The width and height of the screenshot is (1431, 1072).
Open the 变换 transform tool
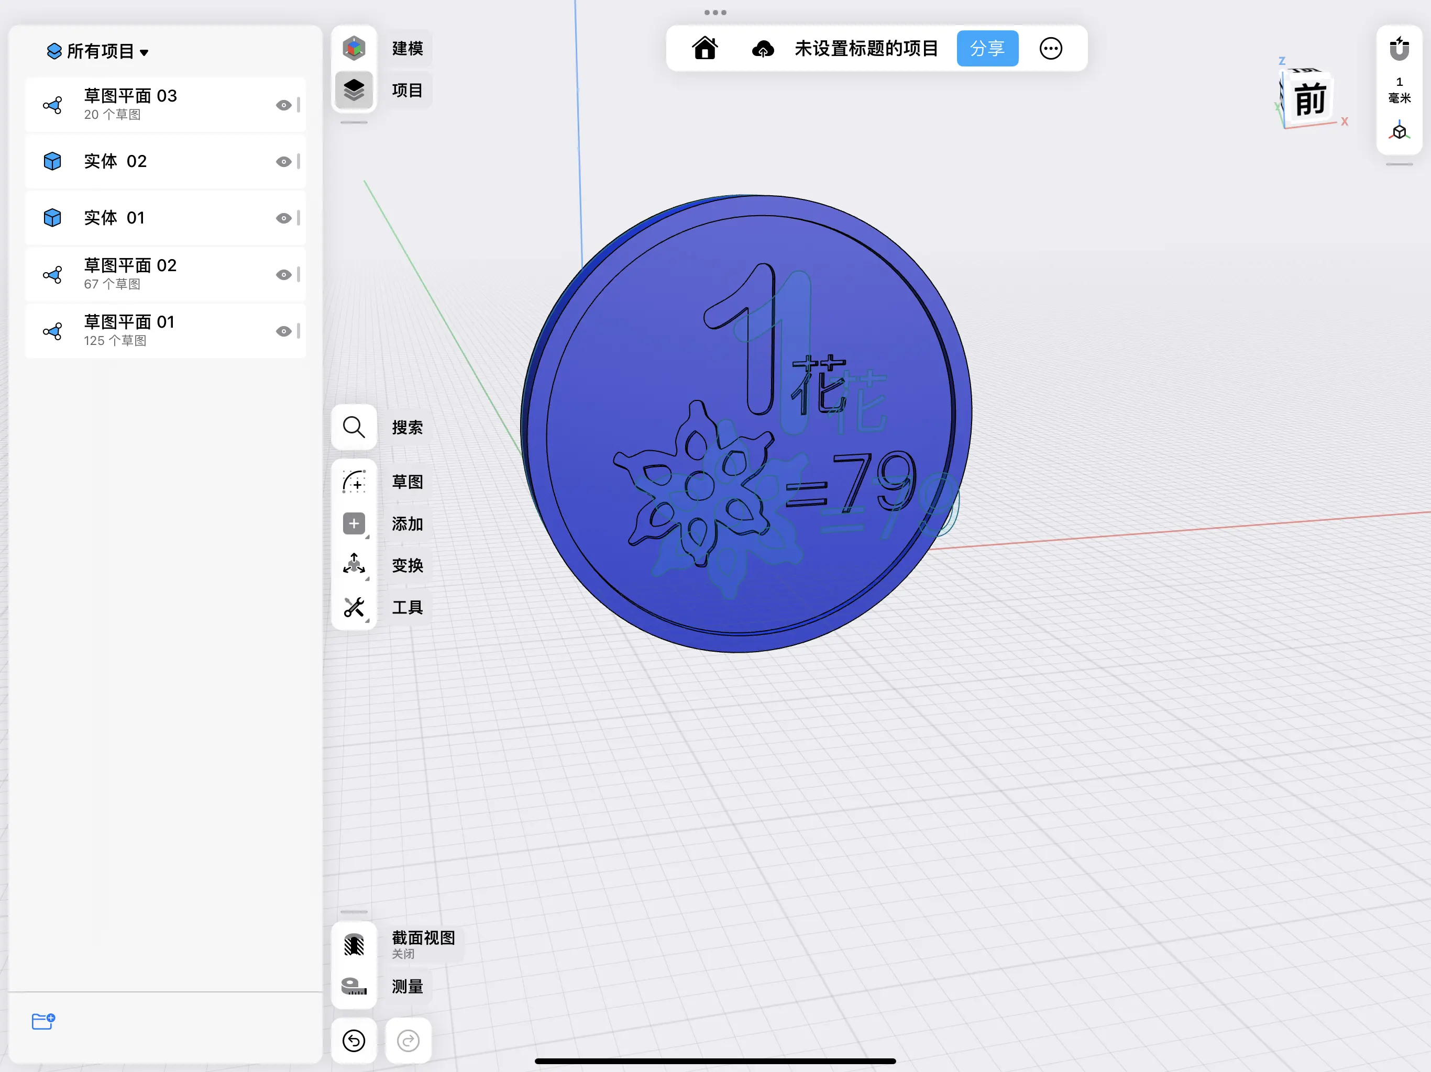click(354, 565)
